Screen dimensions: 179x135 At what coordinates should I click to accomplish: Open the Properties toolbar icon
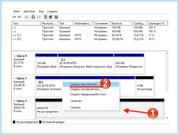[51, 17]
